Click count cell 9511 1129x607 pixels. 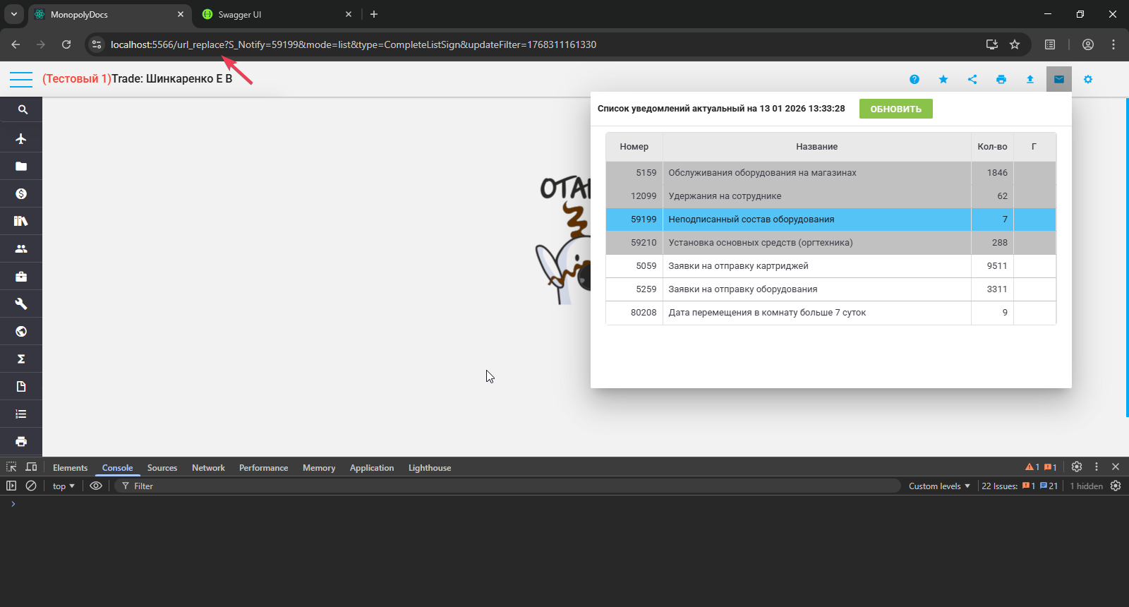click(992, 266)
